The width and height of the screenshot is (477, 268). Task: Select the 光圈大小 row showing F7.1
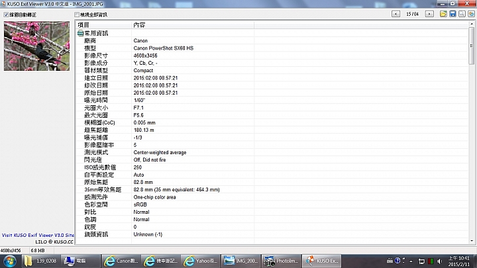(x=272, y=108)
